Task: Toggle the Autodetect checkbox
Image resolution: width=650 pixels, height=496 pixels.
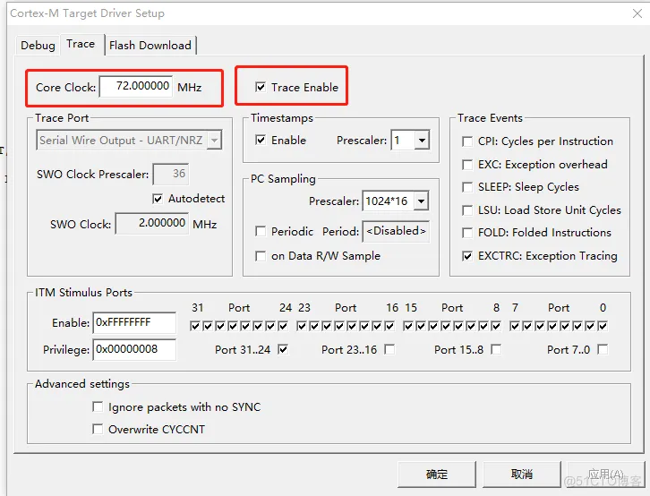Action: click(x=158, y=199)
